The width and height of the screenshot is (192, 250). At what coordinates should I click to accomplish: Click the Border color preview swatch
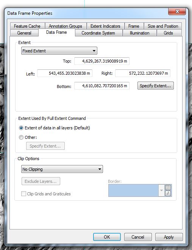(133, 190)
